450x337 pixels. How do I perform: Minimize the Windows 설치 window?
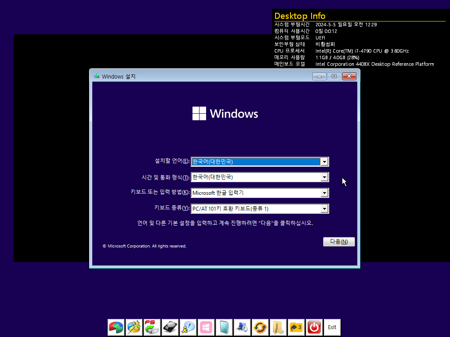(x=319, y=76)
